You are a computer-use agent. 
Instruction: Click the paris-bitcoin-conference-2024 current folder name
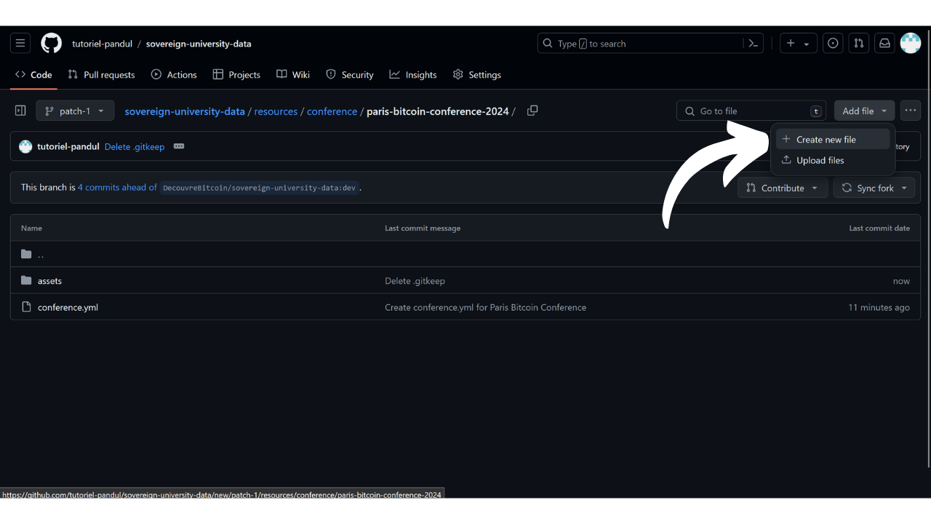click(438, 111)
